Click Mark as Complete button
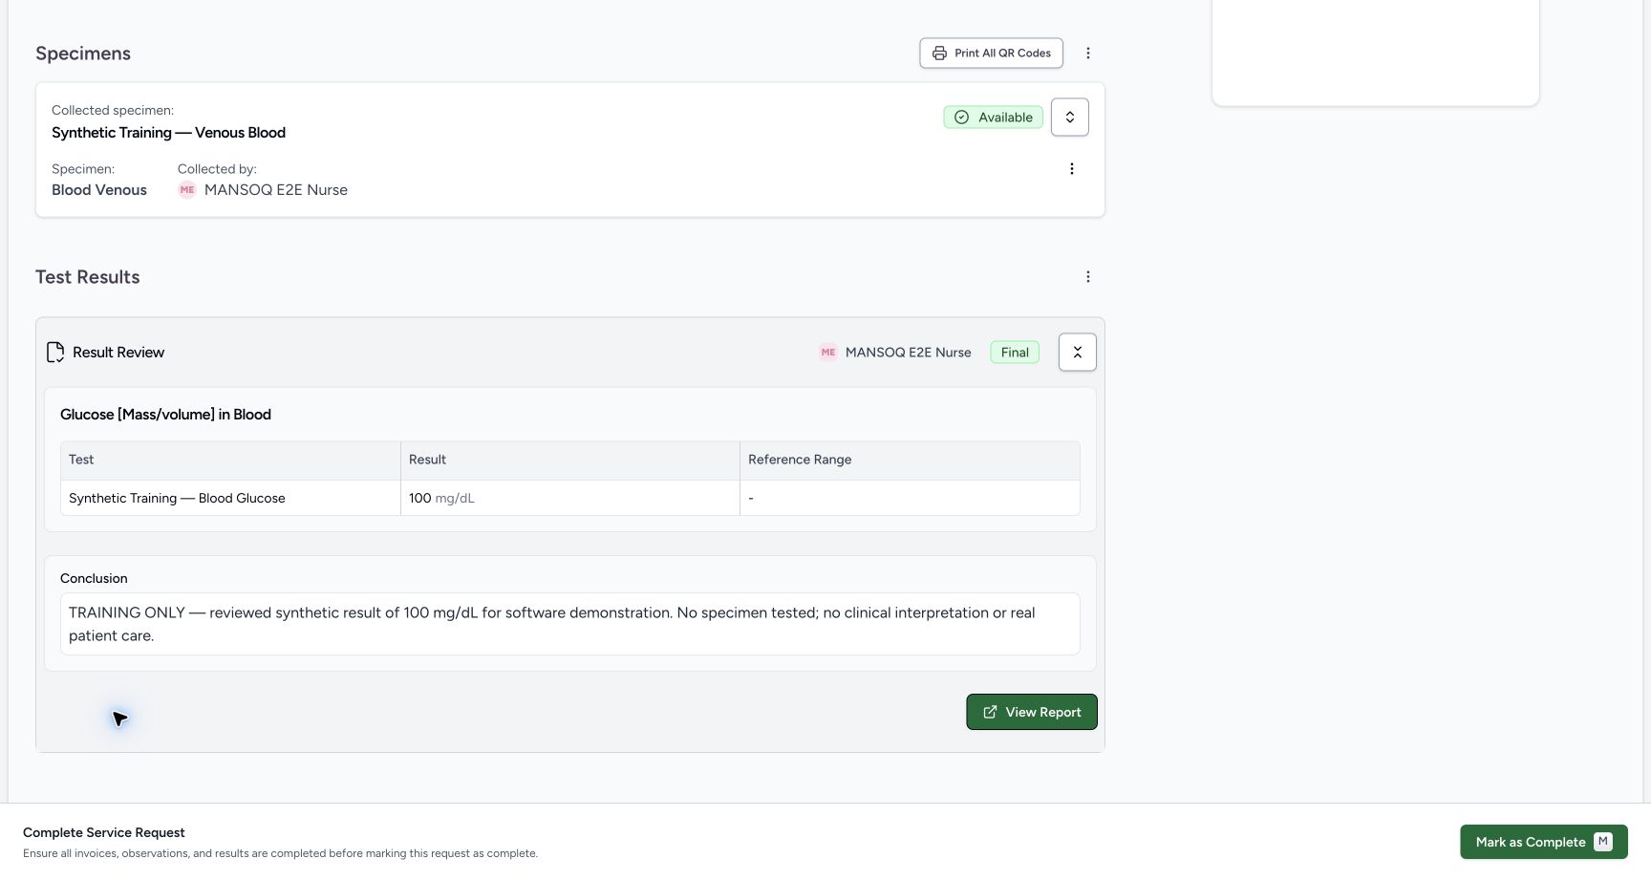Viewport: 1651px width, 880px height. (1543, 843)
